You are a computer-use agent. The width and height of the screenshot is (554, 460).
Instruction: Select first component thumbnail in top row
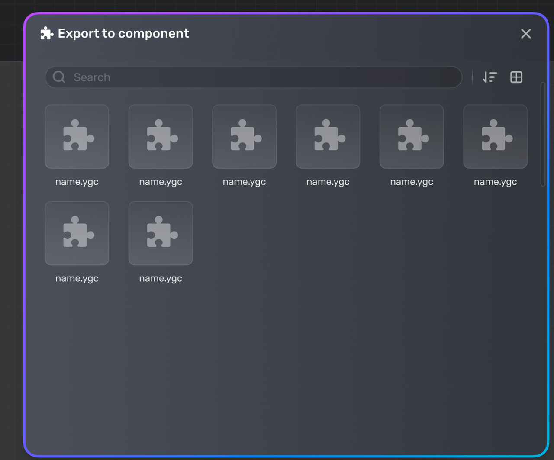(77, 136)
